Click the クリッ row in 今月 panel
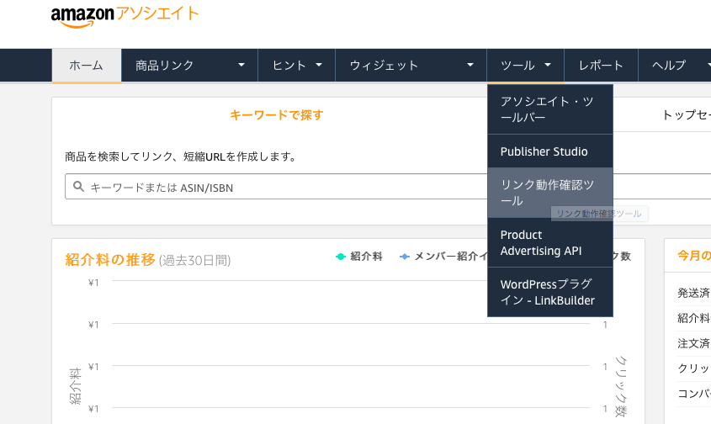The image size is (711, 424). 694,368
